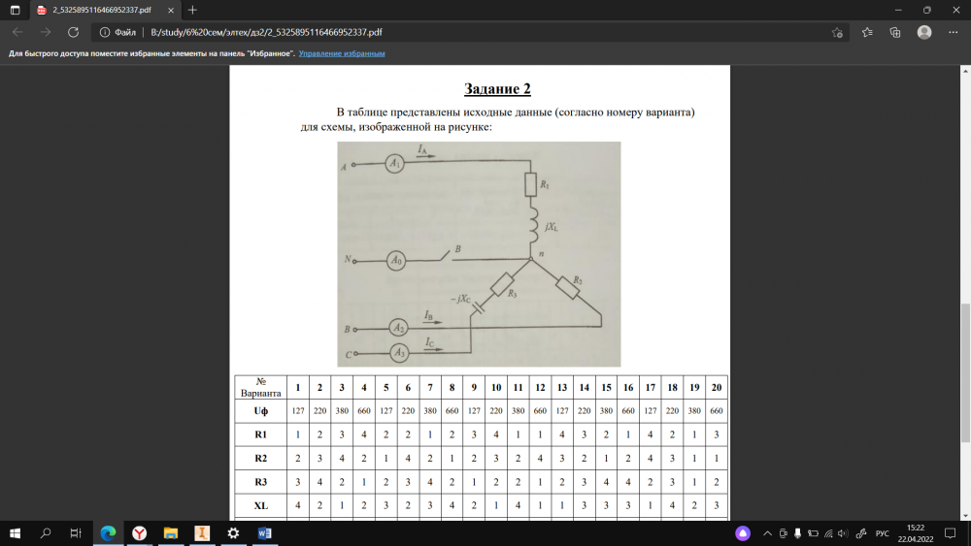Switch input language РУС indicator
971x546 pixels.
tap(883, 533)
